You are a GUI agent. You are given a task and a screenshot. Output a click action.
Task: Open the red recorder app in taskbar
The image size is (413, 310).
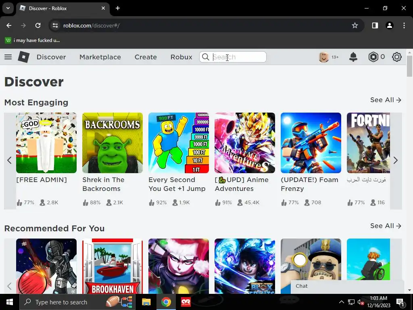pyautogui.click(x=186, y=302)
